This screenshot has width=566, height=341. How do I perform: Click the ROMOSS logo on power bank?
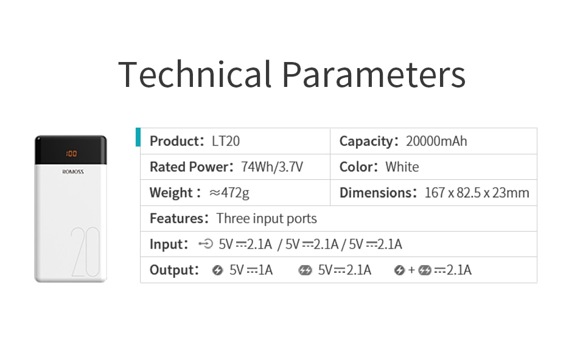[x=73, y=172]
